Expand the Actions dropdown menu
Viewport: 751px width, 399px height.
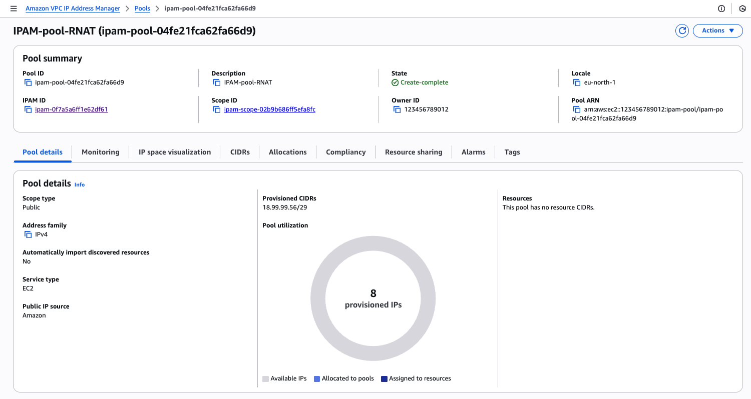[x=717, y=31]
